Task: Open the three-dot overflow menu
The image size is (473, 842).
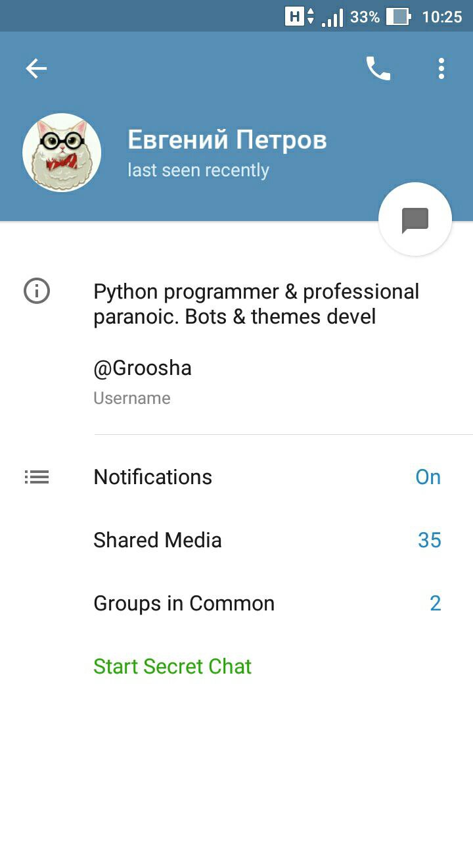Action: [x=441, y=68]
